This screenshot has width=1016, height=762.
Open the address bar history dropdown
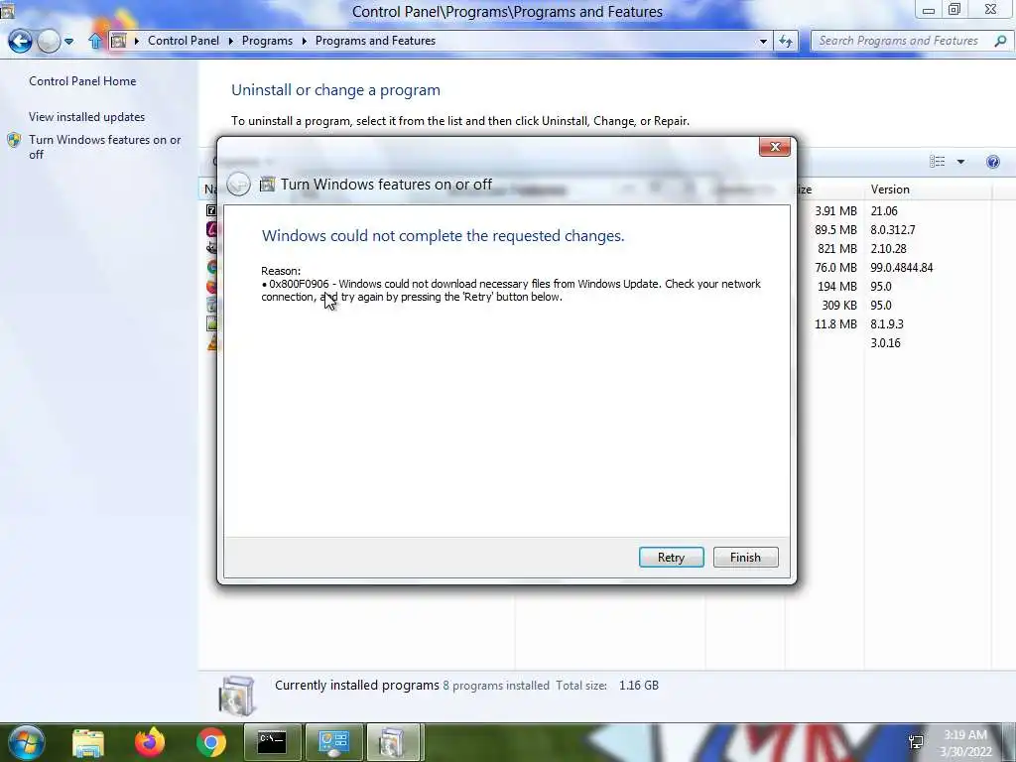[763, 41]
